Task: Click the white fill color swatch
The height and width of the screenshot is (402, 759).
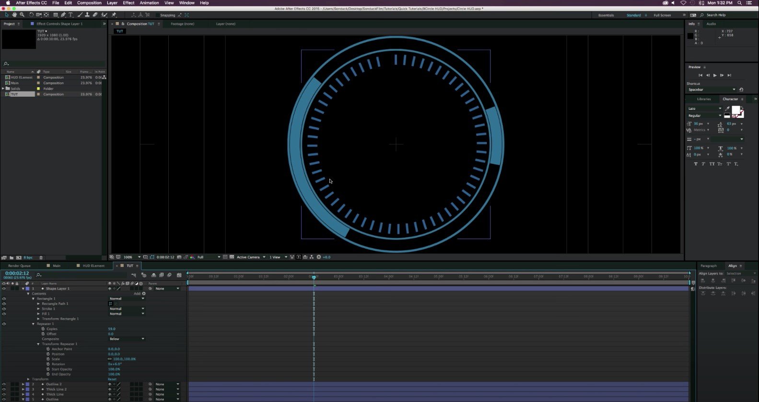Action: [x=736, y=110]
